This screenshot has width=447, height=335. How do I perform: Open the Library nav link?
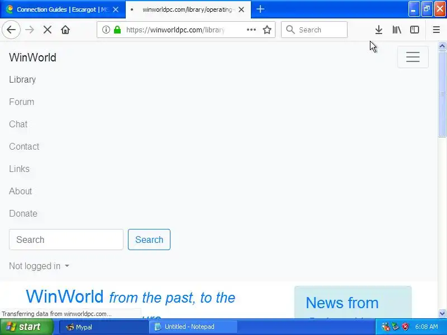22,79
